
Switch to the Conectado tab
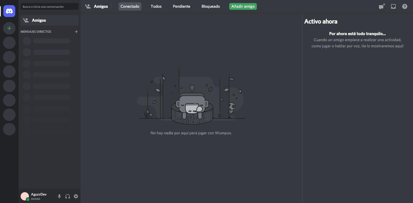click(x=130, y=6)
